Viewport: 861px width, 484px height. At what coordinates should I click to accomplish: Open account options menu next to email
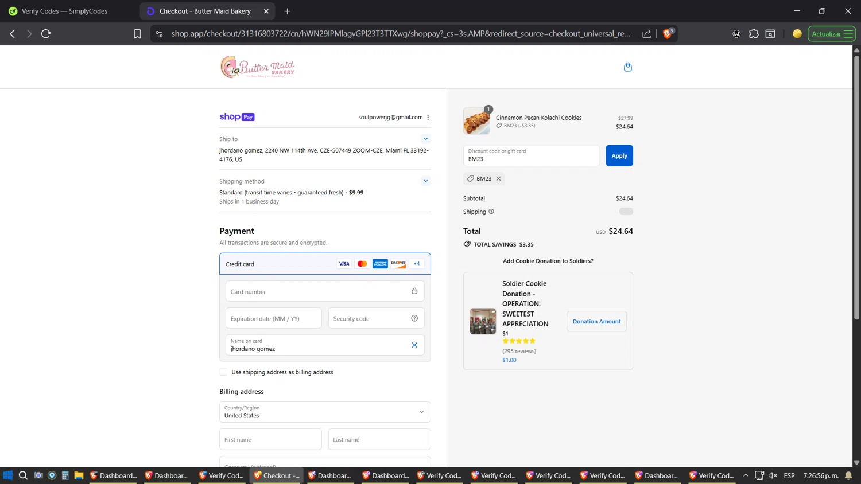pyautogui.click(x=428, y=117)
